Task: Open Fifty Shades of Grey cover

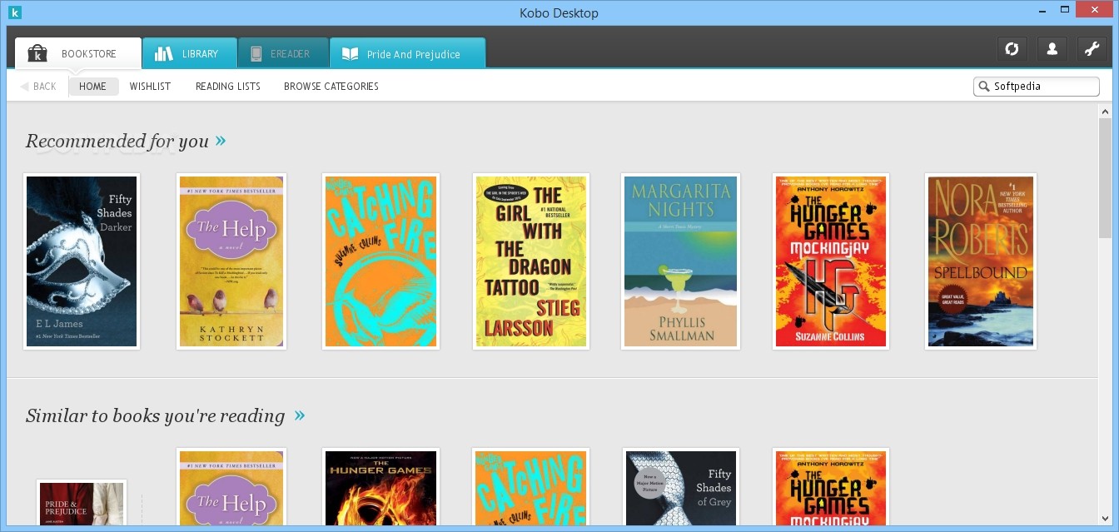Action: [x=681, y=486]
